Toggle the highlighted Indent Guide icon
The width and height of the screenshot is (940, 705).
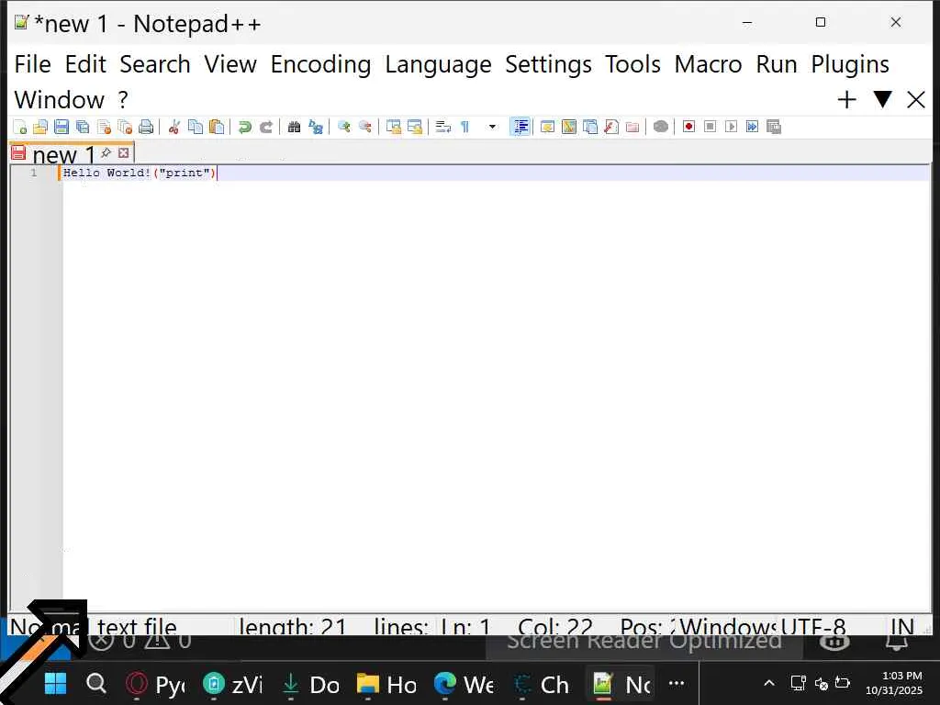(x=520, y=127)
